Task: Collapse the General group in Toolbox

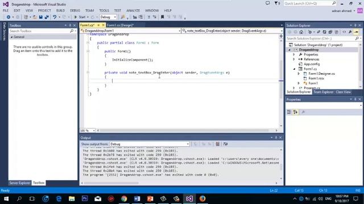Action: 11,37
